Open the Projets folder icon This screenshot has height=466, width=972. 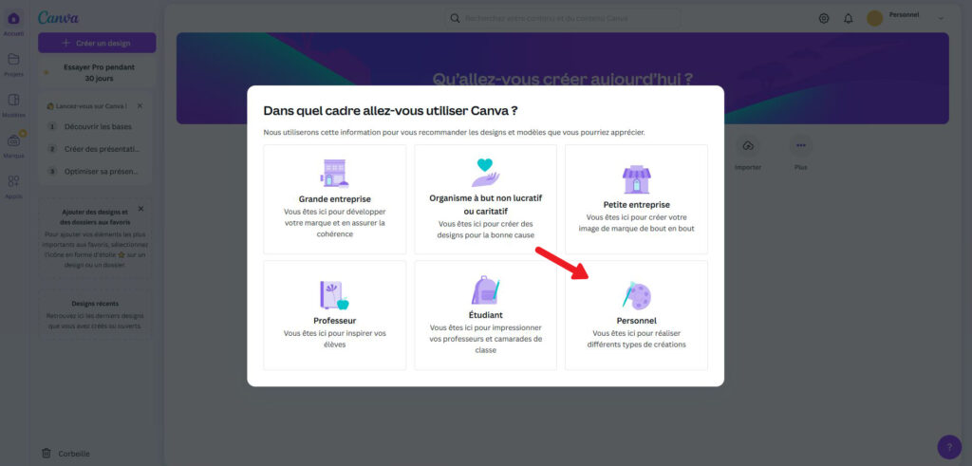click(x=13, y=61)
